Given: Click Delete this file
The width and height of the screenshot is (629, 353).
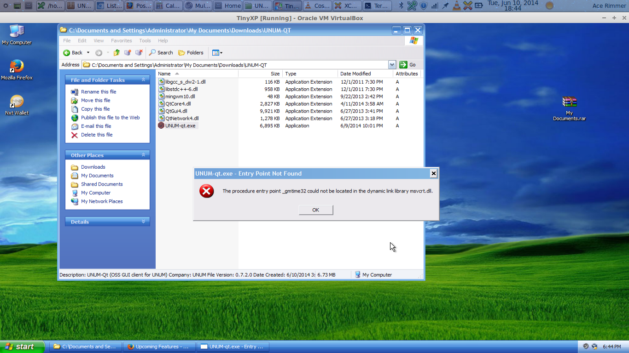Looking at the screenshot, I should coord(97,135).
